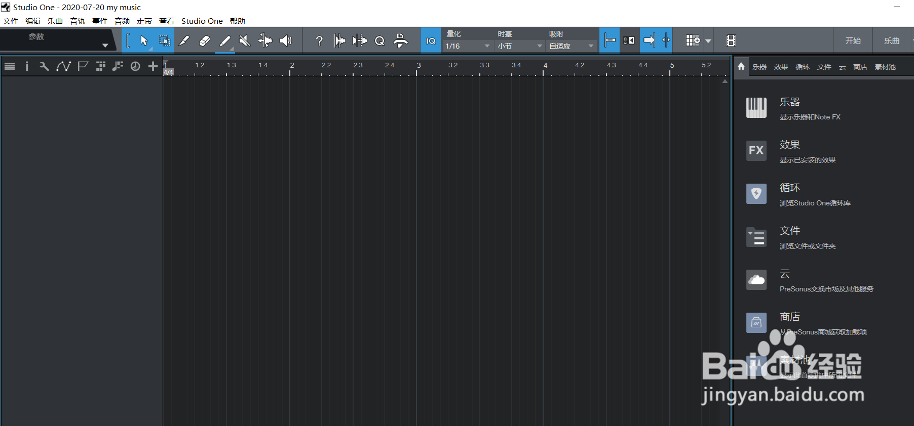Image resolution: width=914 pixels, height=426 pixels.
Task: Click the 开始 page button
Action: coord(853,40)
